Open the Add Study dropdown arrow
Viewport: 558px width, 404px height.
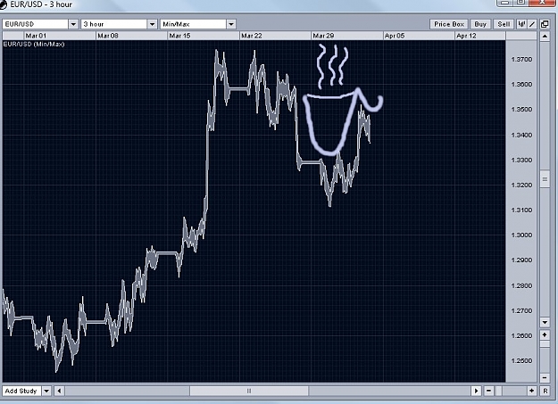(46, 391)
